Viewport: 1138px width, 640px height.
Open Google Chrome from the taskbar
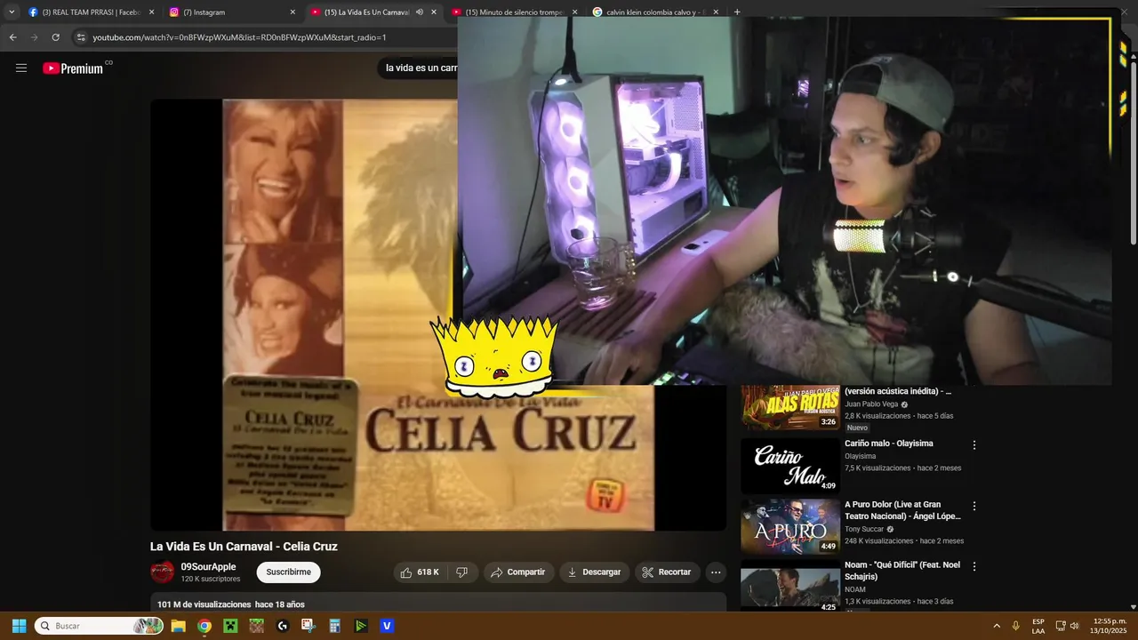(204, 626)
